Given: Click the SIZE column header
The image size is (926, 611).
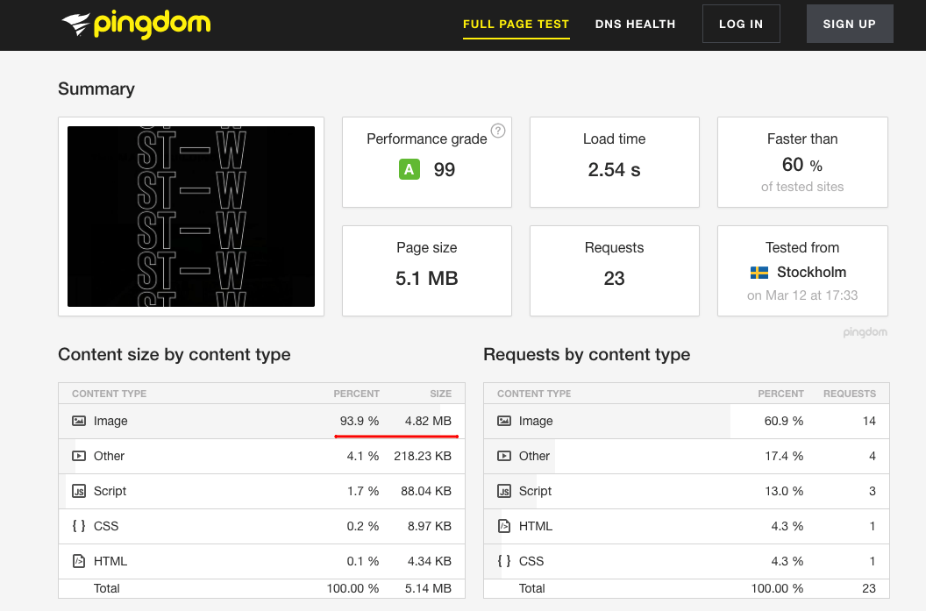Looking at the screenshot, I should tap(440, 394).
